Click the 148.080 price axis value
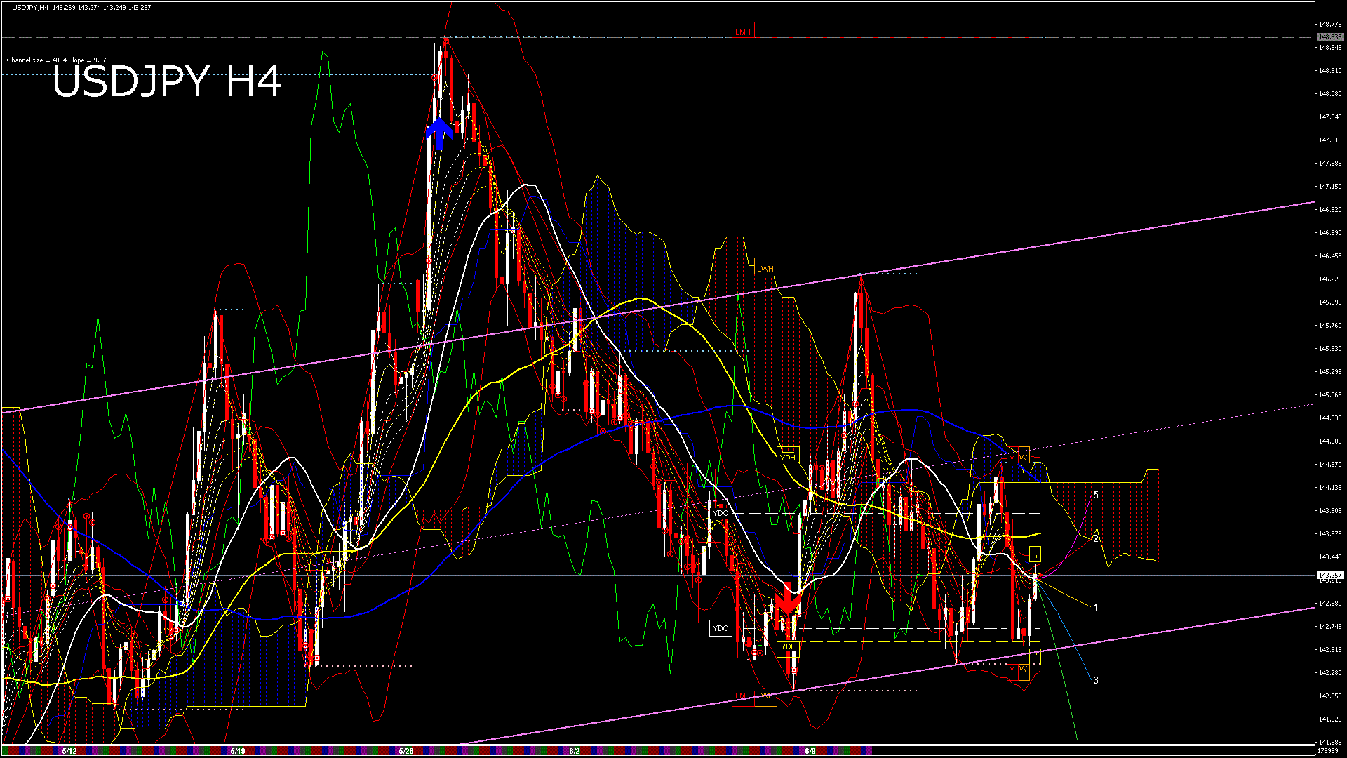Image resolution: width=1347 pixels, height=758 pixels. [1330, 93]
